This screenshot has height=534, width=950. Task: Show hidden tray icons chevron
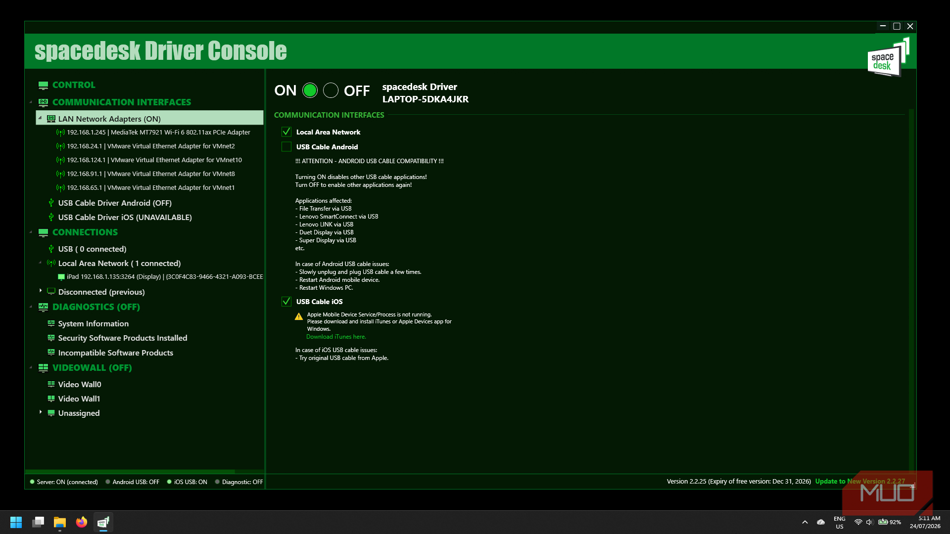[805, 522]
